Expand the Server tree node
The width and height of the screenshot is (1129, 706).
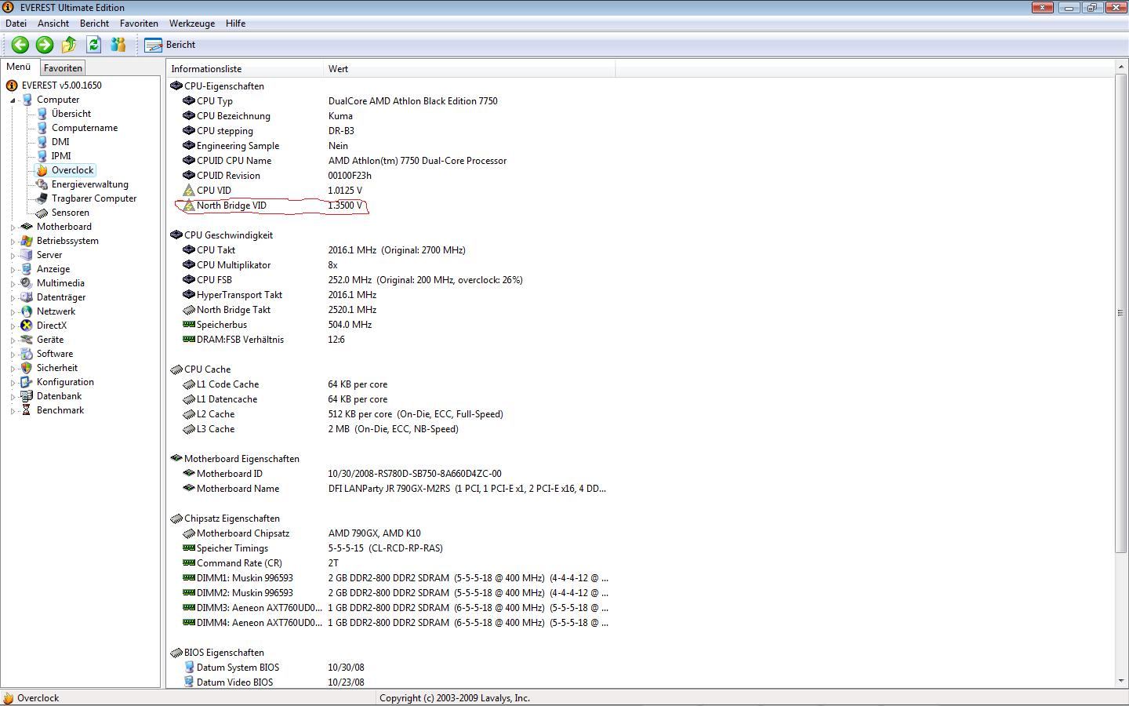[13, 256]
